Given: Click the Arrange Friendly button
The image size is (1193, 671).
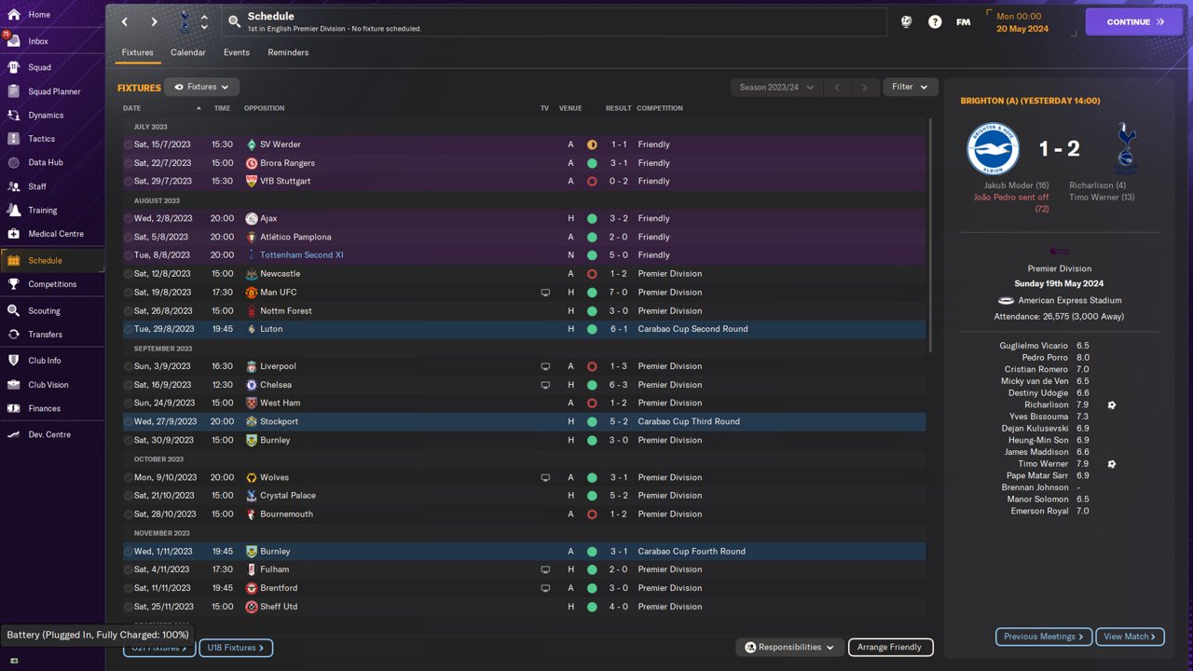Looking at the screenshot, I should (889, 647).
